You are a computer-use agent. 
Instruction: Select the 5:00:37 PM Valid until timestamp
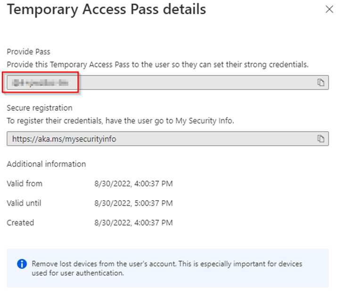click(x=133, y=203)
